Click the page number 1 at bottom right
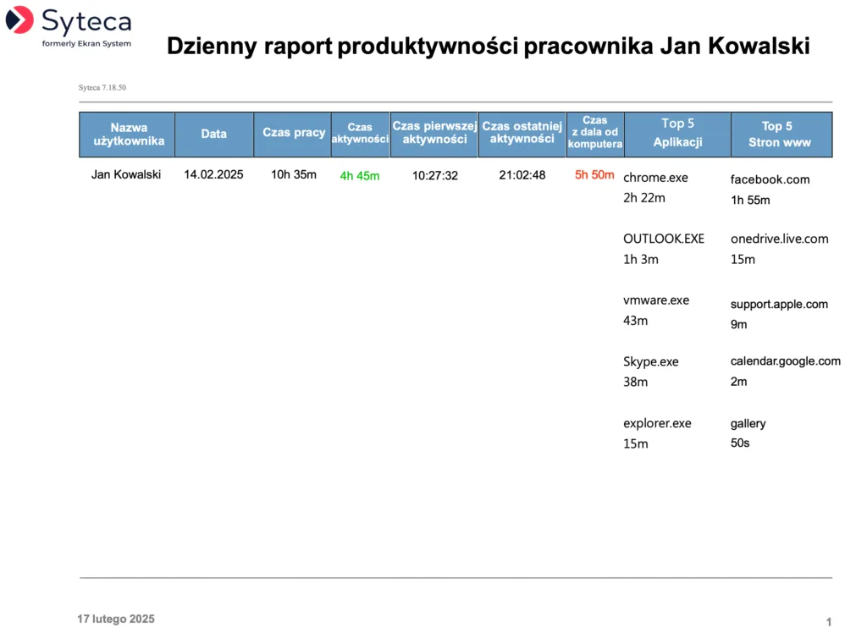 point(829,622)
